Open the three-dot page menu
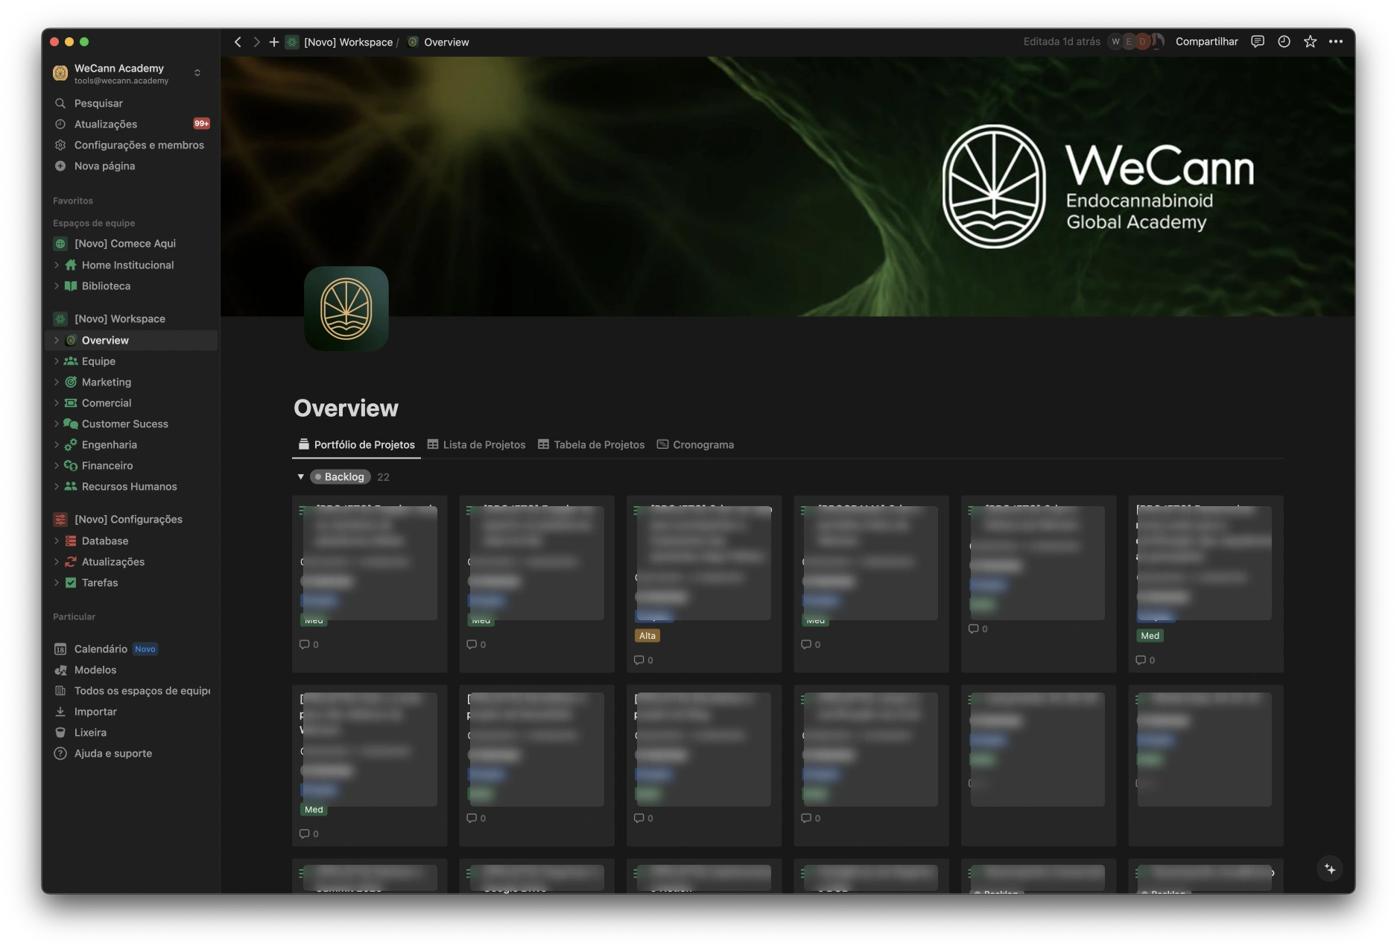 point(1336,42)
